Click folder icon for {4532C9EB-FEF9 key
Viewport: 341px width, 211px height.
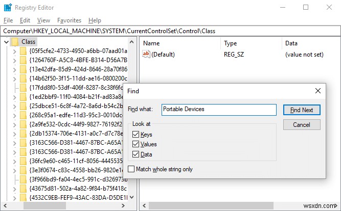(x=24, y=198)
